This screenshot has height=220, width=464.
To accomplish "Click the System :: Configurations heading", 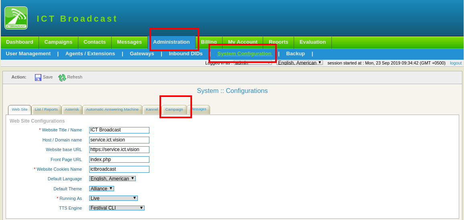I will [x=232, y=91].
